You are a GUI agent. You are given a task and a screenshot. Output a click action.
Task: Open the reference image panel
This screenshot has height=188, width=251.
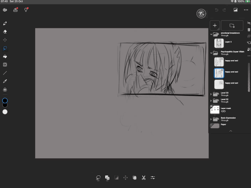(235, 10)
